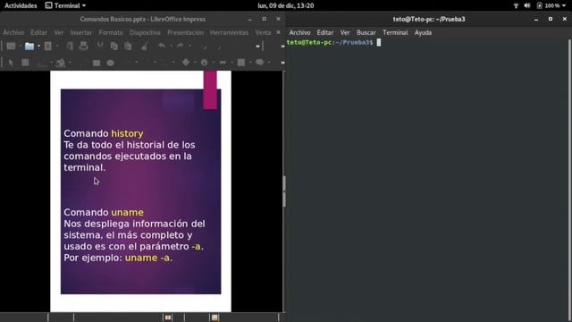Click the Open file folder icon
The height and width of the screenshot is (322, 572).
[x=29, y=46]
